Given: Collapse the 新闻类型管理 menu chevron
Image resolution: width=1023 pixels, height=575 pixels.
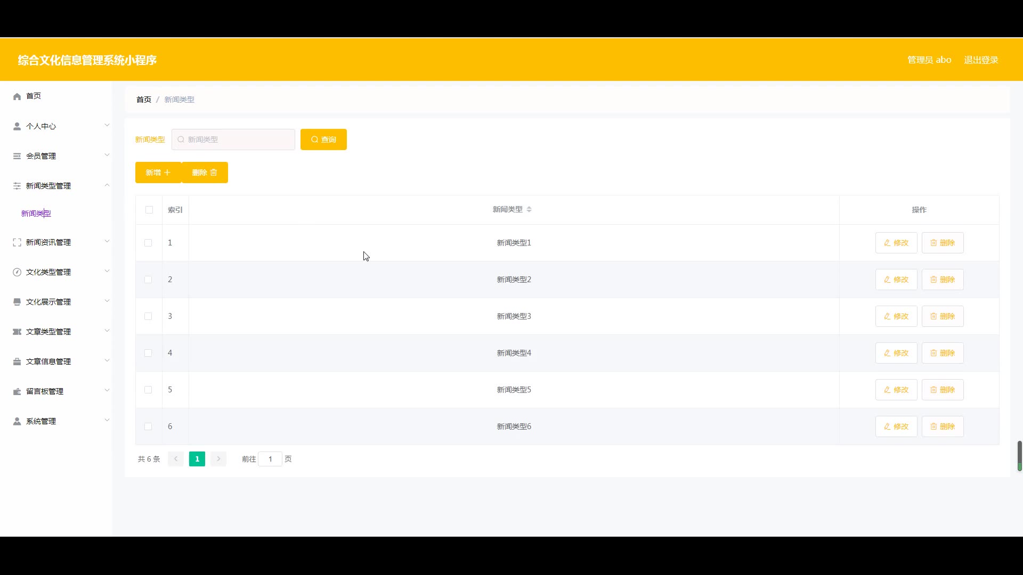Looking at the screenshot, I should coord(107,185).
